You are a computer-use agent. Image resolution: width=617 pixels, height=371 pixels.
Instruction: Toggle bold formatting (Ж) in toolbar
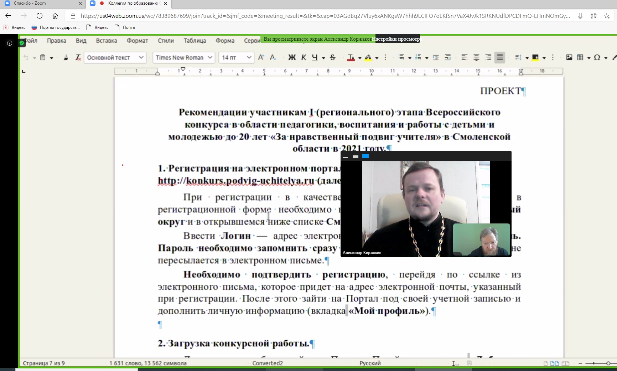pyautogui.click(x=292, y=57)
